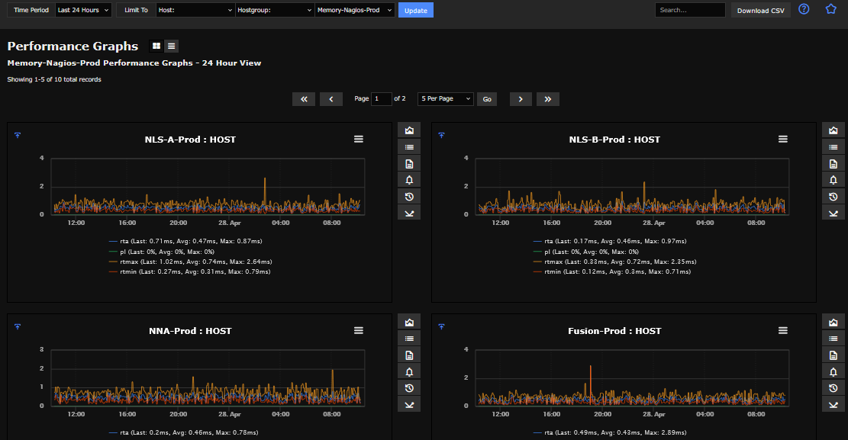Open the 5 Per Page dropdown
Image resolution: width=848 pixels, height=440 pixels.
(445, 99)
